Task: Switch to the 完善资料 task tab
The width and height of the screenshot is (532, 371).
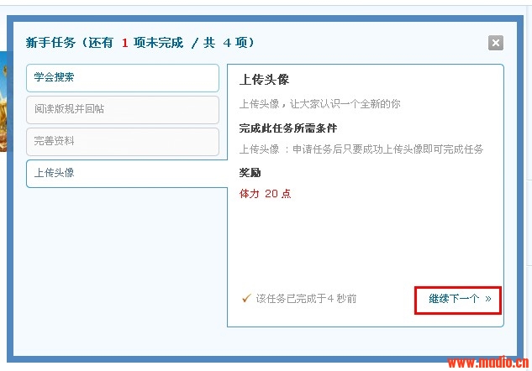Action: pyautogui.click(x=122, y=141)
